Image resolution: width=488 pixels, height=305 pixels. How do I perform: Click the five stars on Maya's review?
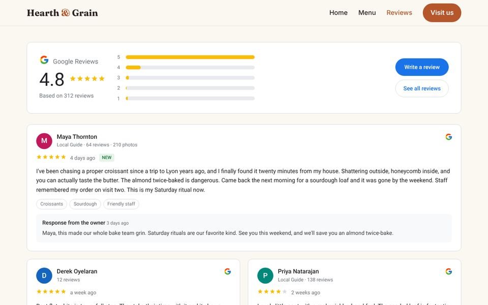[51, 157]
